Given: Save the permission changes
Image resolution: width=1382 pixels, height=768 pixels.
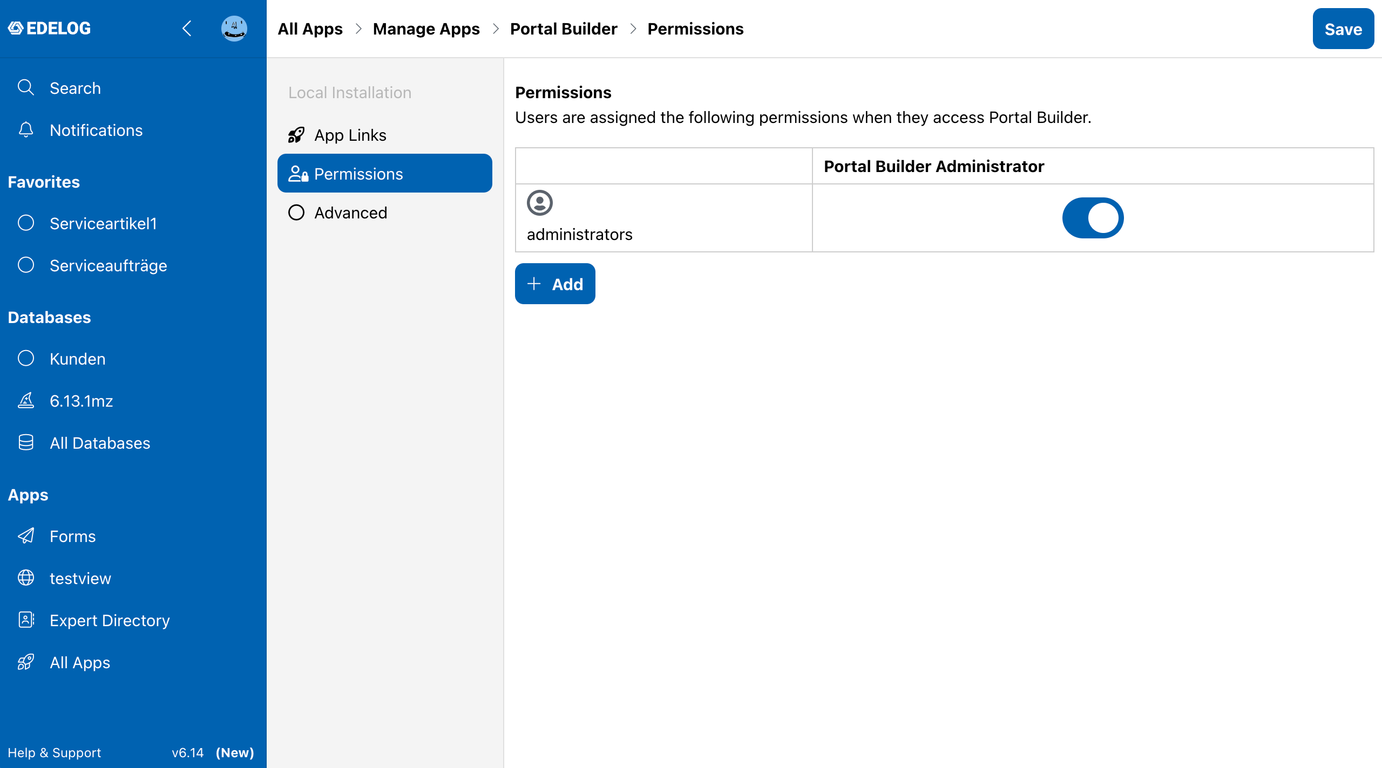Looking at the screenshot, I should (x=1343, y=29).
